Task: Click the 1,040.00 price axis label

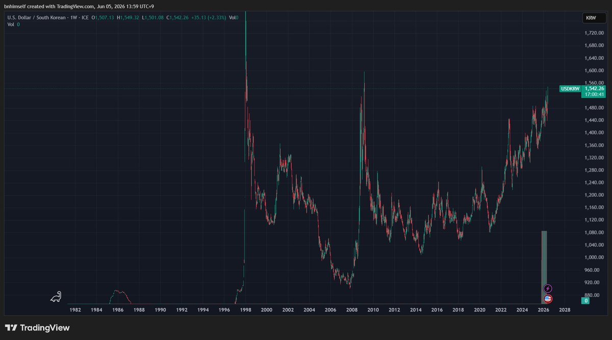Action: point(594,245)
